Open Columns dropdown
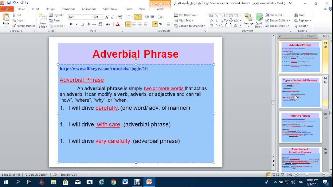The width and height of the screenshot is (333, 187). [169, 24]
